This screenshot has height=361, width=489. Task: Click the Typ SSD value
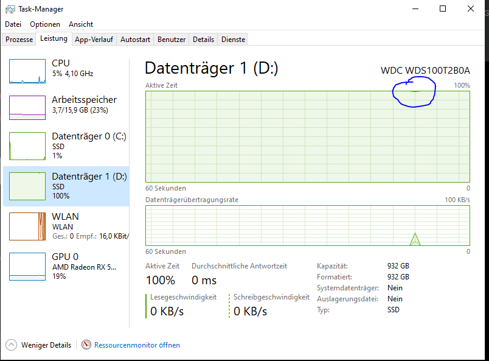(394, 310)
